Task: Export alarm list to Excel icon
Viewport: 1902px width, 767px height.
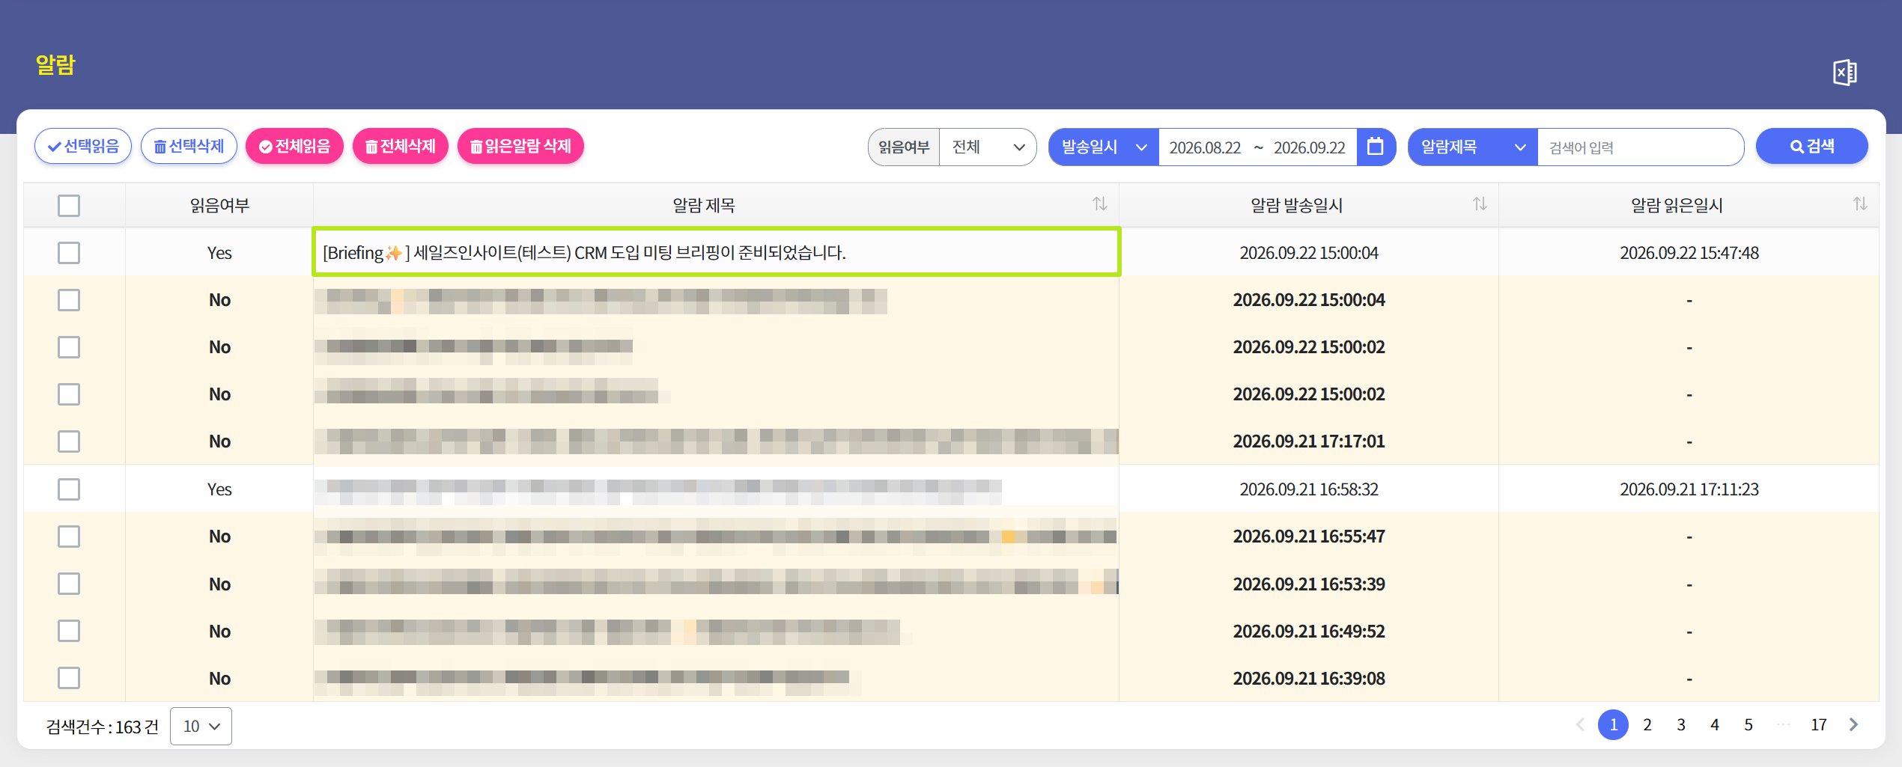Action: (1845, 73)
